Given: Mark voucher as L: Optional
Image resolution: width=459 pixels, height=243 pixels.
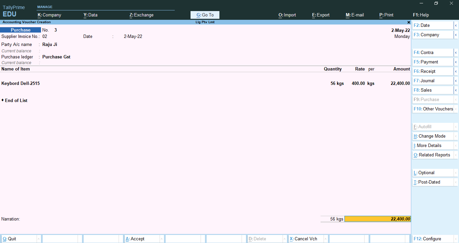Looking at the screenshot, I should 433,173.
